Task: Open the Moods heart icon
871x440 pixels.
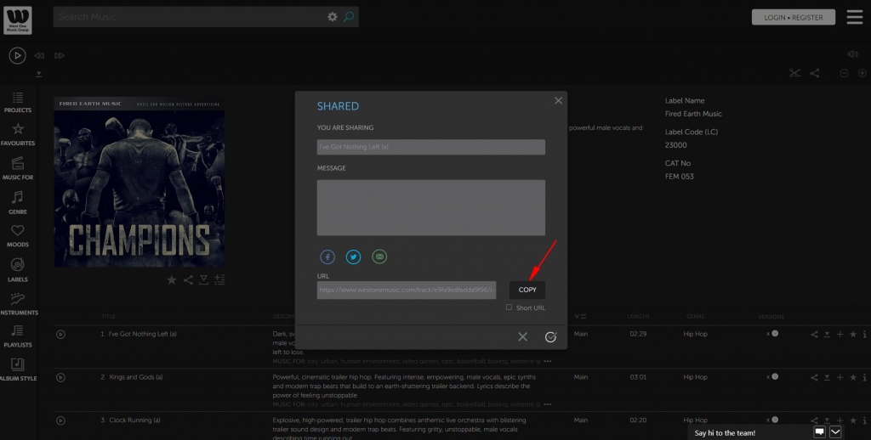Action: (18, 235)
